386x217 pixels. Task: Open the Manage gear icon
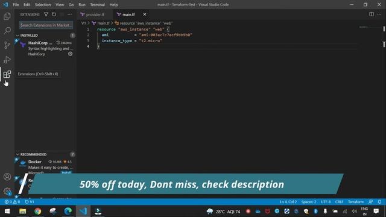(7, 191)
